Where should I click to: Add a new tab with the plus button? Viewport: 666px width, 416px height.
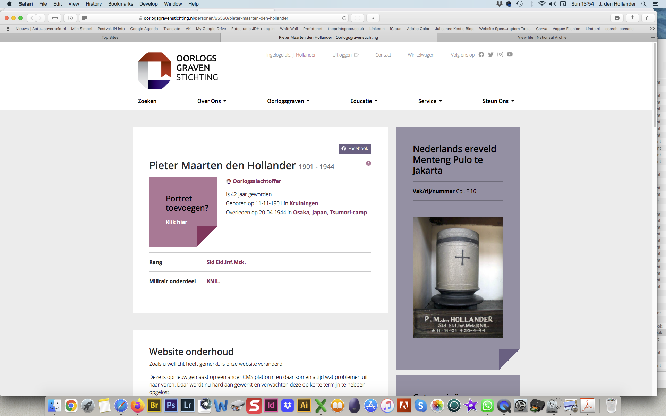(653, 37)
